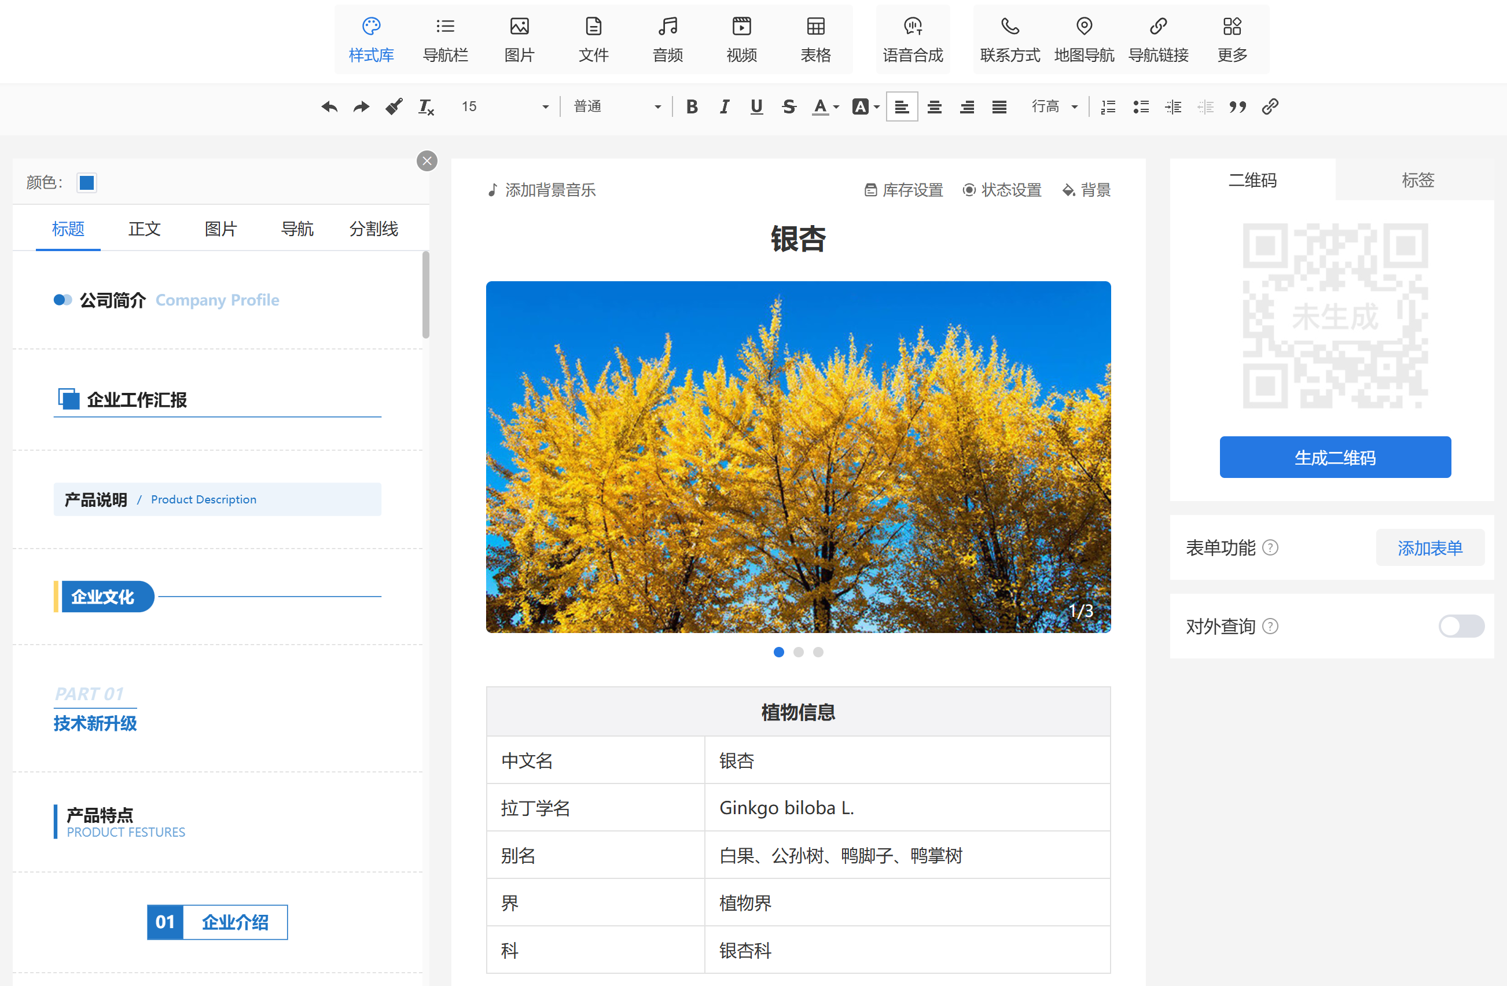Switch to the 分割线 tab
Image resolution: width=1507 pixels, height=986 pixels.
[374, 229]
